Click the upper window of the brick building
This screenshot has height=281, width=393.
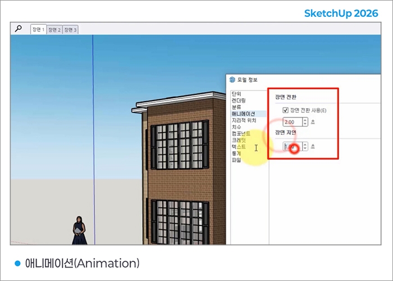(x=180, y=145)
